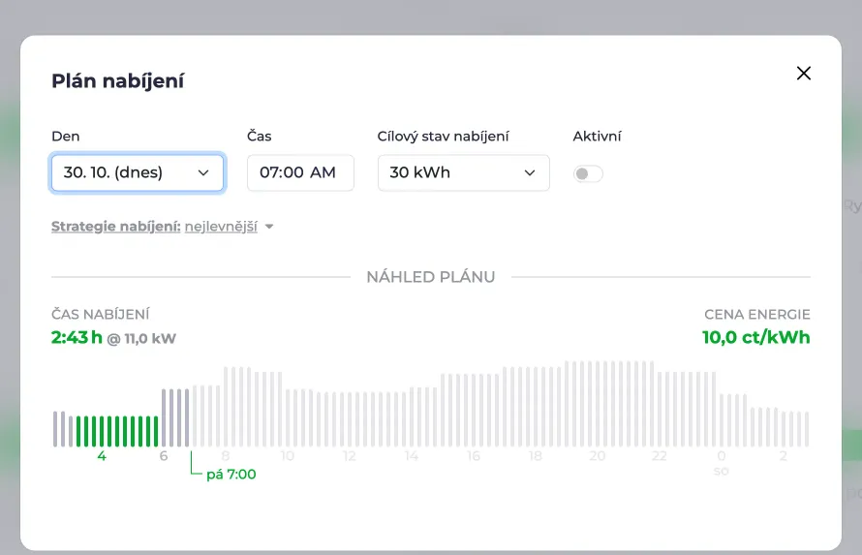Image resolution: width=862 pixels, height=555 pixels.
Task: Click the first green charging bar in chart
Action: 78,431
